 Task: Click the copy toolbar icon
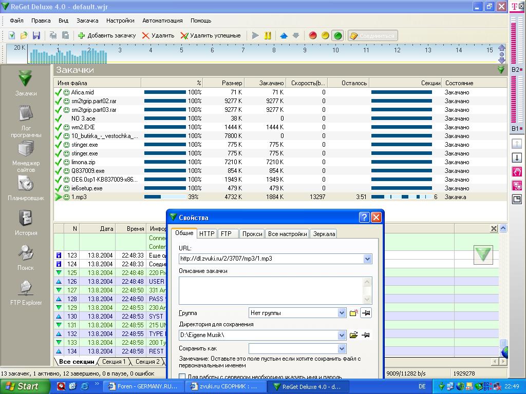(53, 35)
